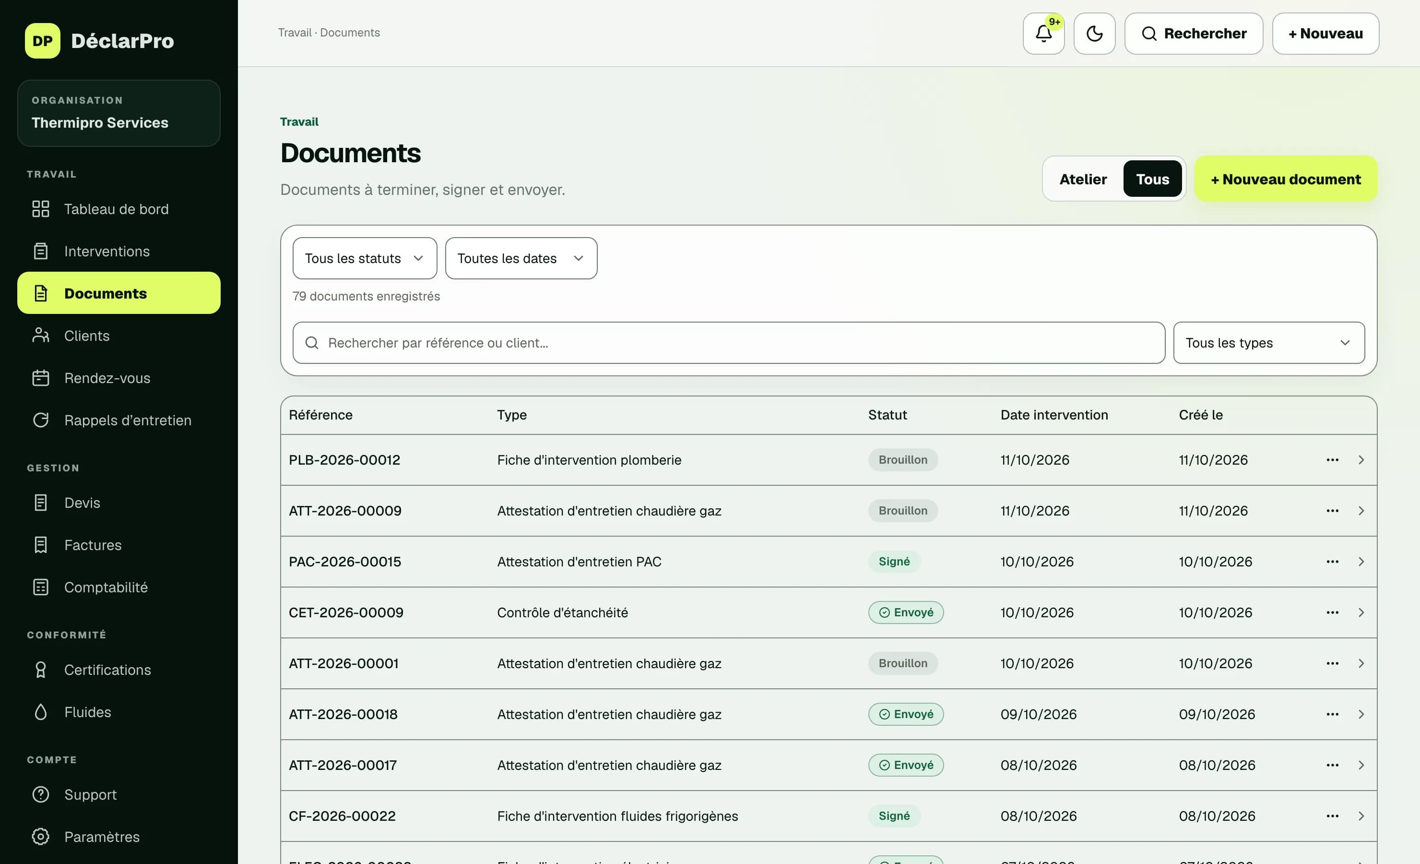Open more options for CF-2026-00022
The width and height of the screenshot is (1420, 864).
pyautogui.click(x=1332, y=816)
